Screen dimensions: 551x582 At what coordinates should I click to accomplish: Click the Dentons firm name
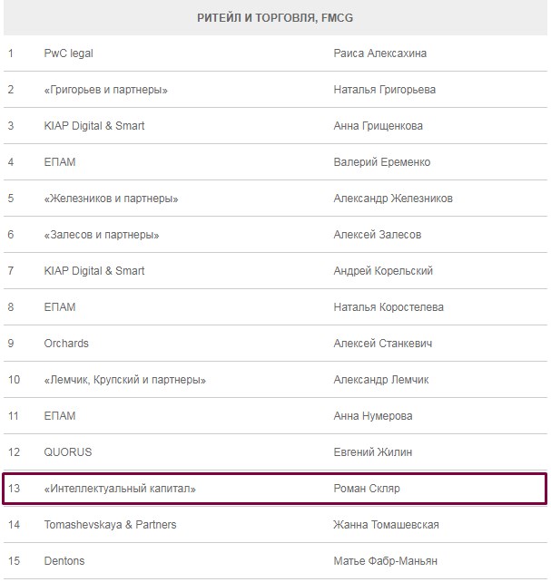click(64, 561)
